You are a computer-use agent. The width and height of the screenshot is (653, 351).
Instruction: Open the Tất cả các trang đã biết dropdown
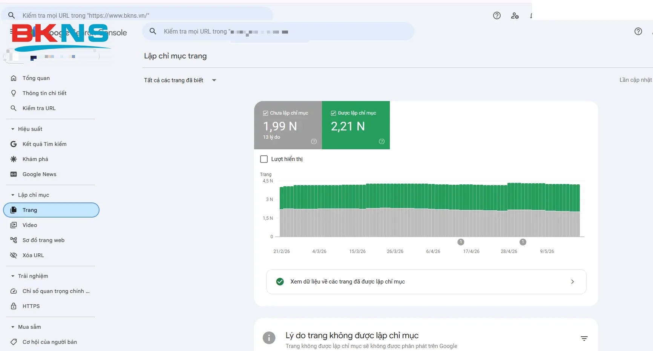tap(180, 80)
